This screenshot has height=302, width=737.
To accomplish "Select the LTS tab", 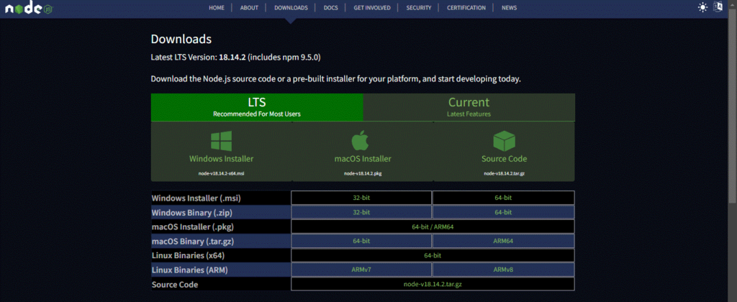I will [x=257, y=107].
